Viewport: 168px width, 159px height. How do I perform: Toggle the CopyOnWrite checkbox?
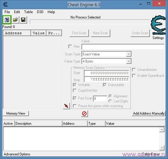point(75,90)
